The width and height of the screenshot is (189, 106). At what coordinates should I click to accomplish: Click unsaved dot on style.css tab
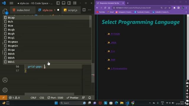coord(58,10)
